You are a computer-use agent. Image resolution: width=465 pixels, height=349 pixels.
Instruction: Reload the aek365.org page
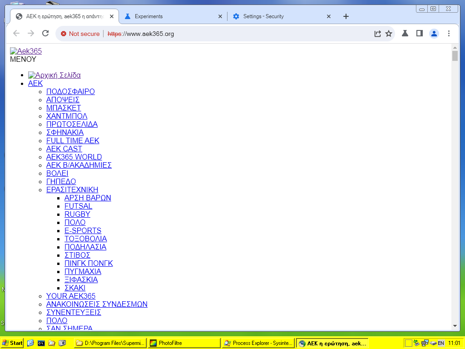[x=45, y=33]
